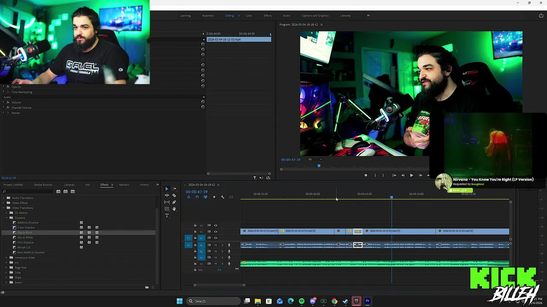Play the sequence in Program monitor

tap(411, 175)
